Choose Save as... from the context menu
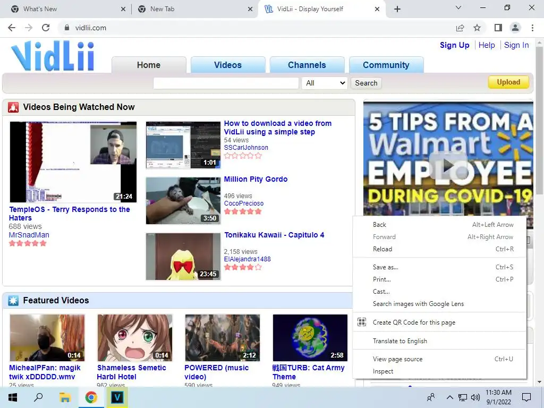 point(439,267)
